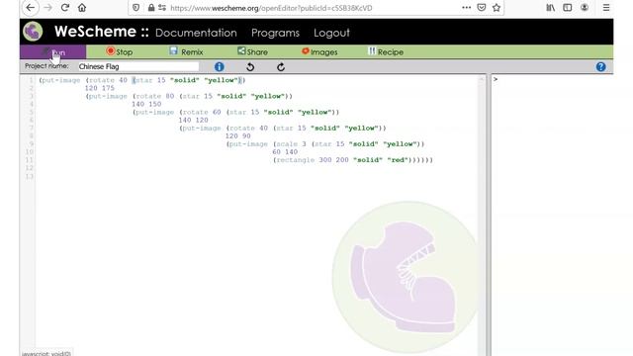
Task: Run the Chinese Flag program
Action: point(52,52)
